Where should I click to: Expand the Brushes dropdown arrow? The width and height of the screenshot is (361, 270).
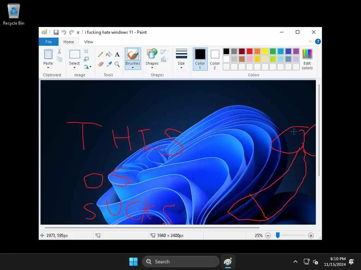[x=133, y=68]
